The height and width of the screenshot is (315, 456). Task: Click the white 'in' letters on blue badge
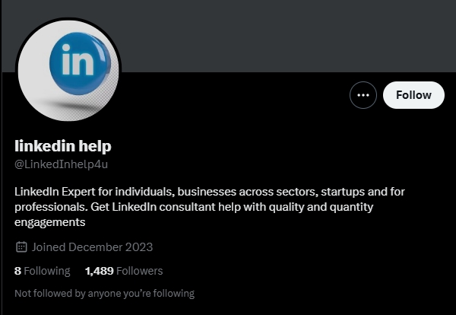pos(78,60)
